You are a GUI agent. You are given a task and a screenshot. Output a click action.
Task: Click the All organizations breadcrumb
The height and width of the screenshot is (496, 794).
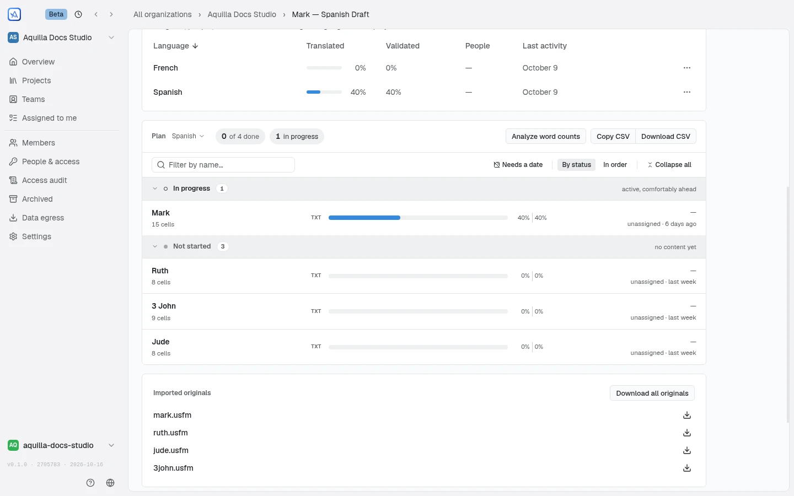[163, 14]
